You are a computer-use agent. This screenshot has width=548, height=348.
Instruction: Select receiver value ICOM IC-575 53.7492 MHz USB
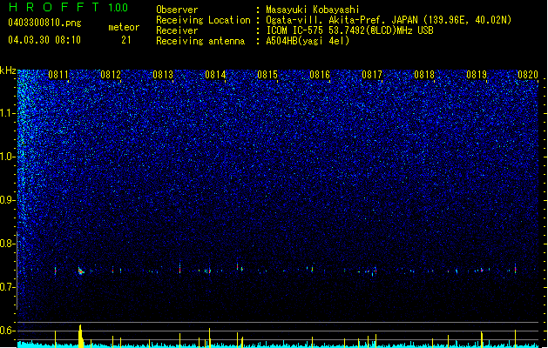click(350, 30)
